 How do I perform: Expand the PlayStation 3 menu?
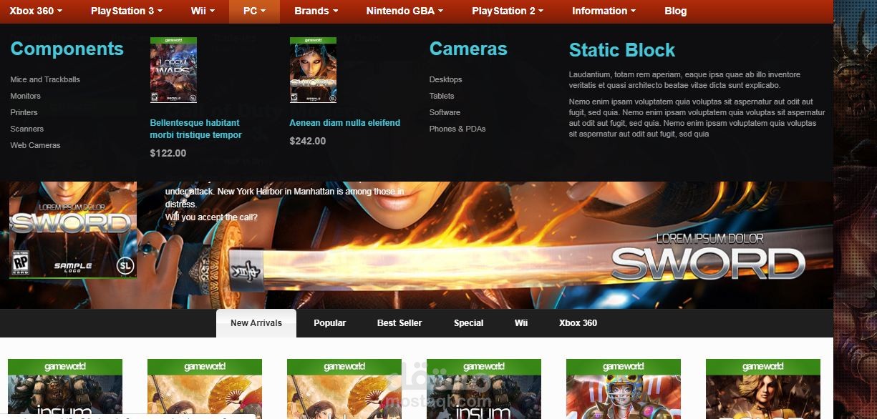click(126, 11)
